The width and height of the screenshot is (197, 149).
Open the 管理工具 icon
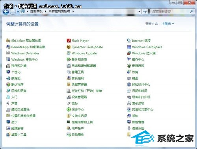(x=69, y=72)
